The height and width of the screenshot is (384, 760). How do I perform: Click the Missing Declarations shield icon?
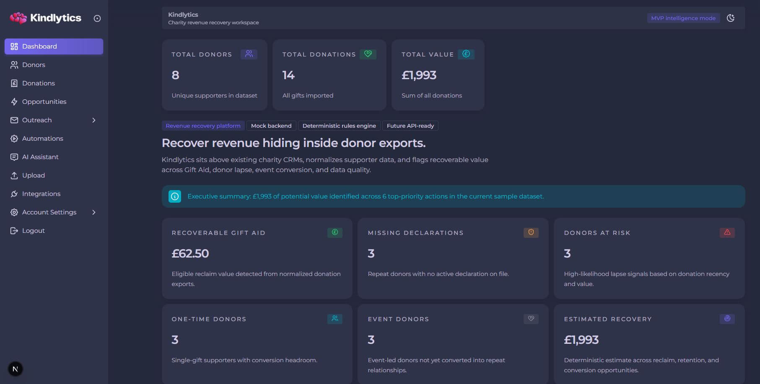point(531,232)
